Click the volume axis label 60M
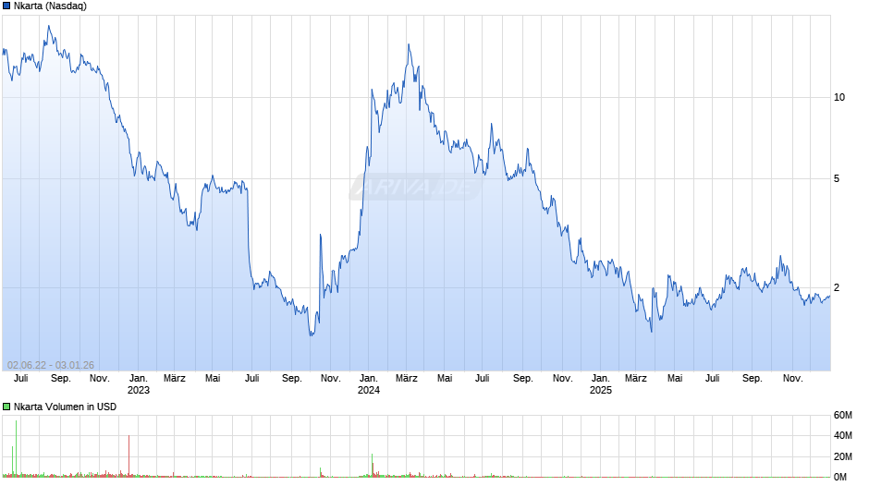Screen dimensions: 869x486 point(843,415)
